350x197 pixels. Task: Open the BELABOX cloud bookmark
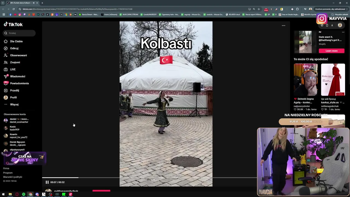233,15
